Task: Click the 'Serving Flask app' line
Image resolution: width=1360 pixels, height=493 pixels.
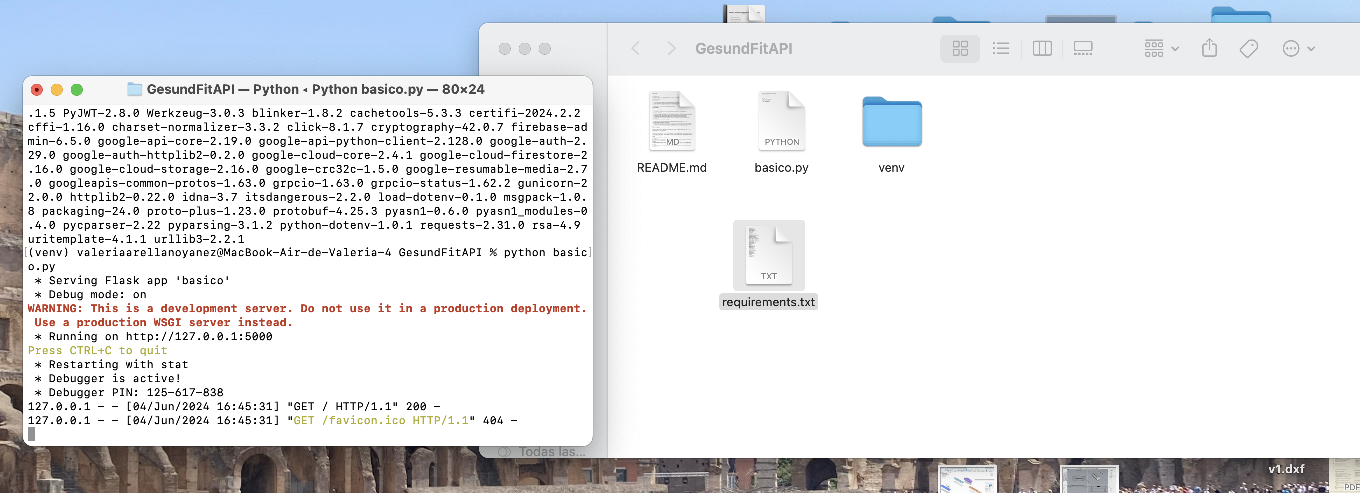Action: pyautogui.click(x=132, y=280)
